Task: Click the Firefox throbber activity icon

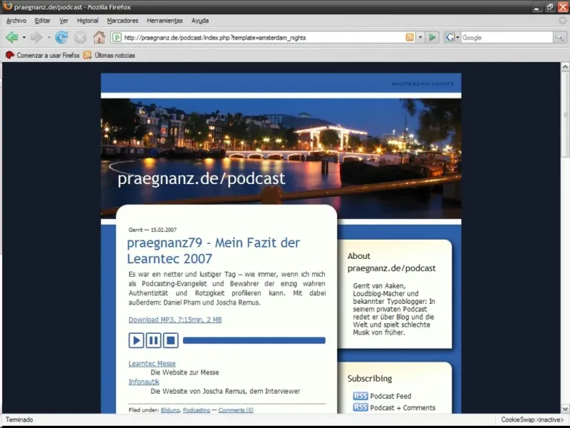Action: pyautogui.click(x=562, y=21)
